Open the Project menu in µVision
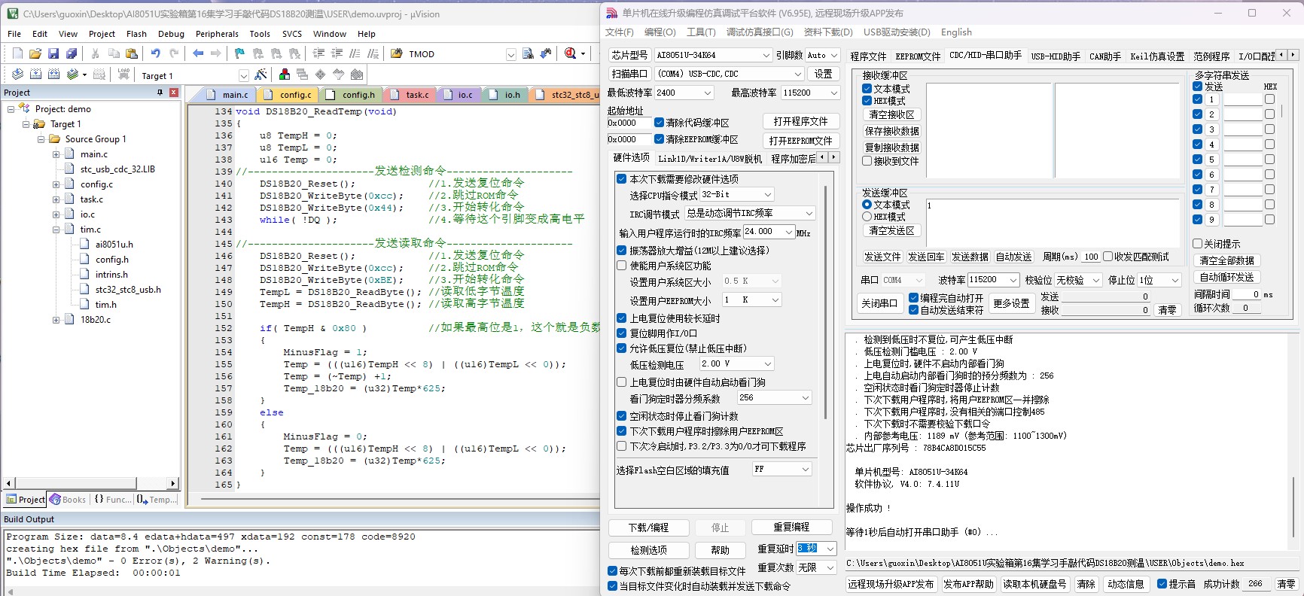1304x596 pixels. coord(102,34)
